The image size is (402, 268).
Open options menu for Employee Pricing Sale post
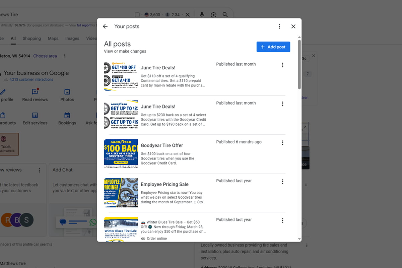pyautogui.click(x=282, y=182)
